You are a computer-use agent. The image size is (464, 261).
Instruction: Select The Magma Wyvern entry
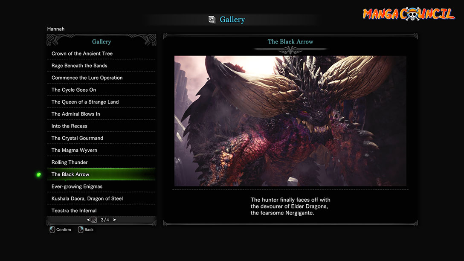(101, 151)
